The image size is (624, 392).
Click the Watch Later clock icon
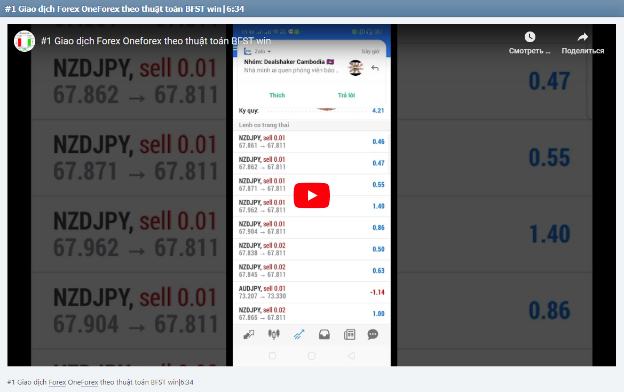[x=530, y=36]
